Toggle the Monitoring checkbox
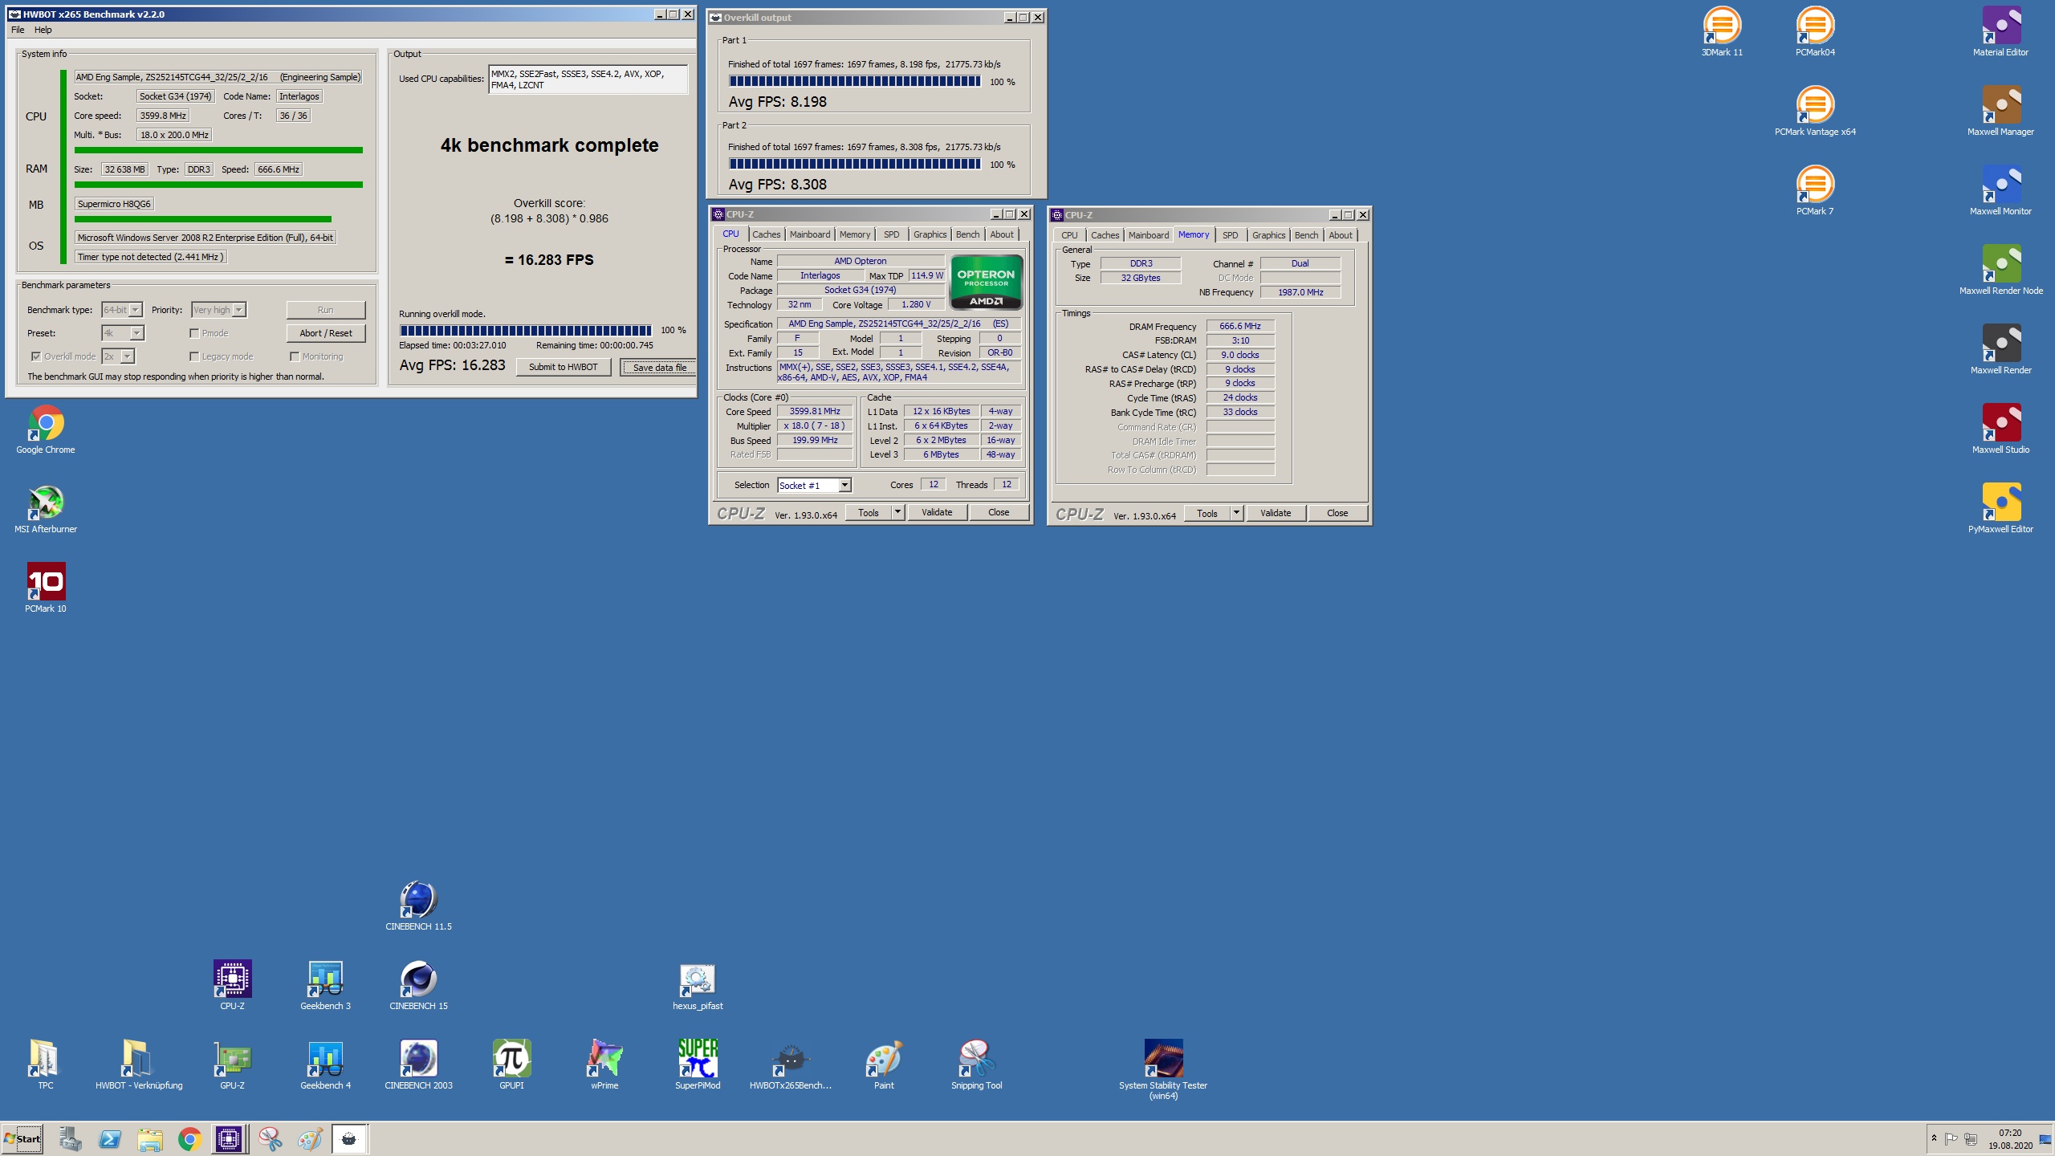The width and height of the screenshot is (2055, 1156). 295,356
